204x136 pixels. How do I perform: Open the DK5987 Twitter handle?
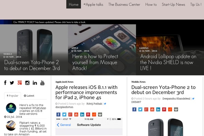[x=136, y=102]
